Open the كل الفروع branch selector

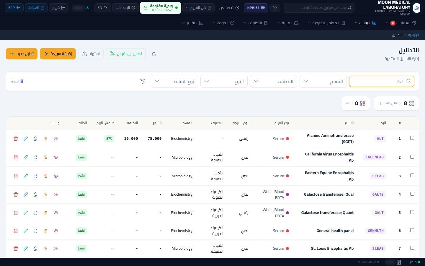[x=198, y=8]
